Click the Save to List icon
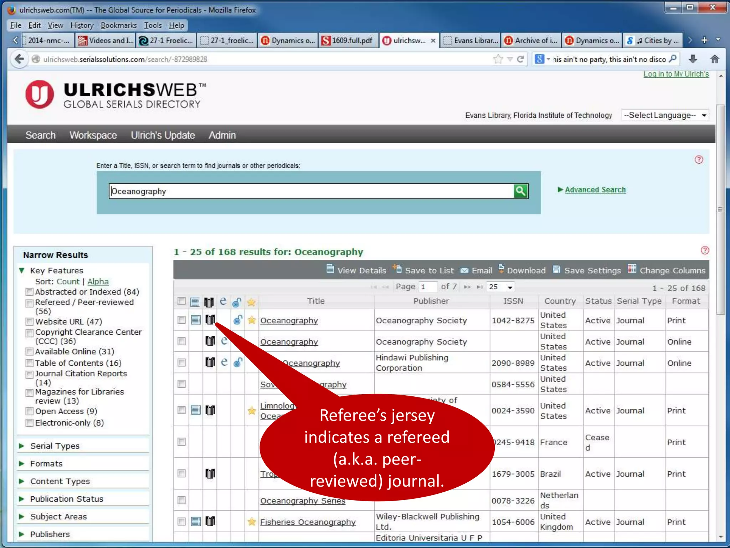The height and width of the screenshot is (548, 730). tap(397, 269)
